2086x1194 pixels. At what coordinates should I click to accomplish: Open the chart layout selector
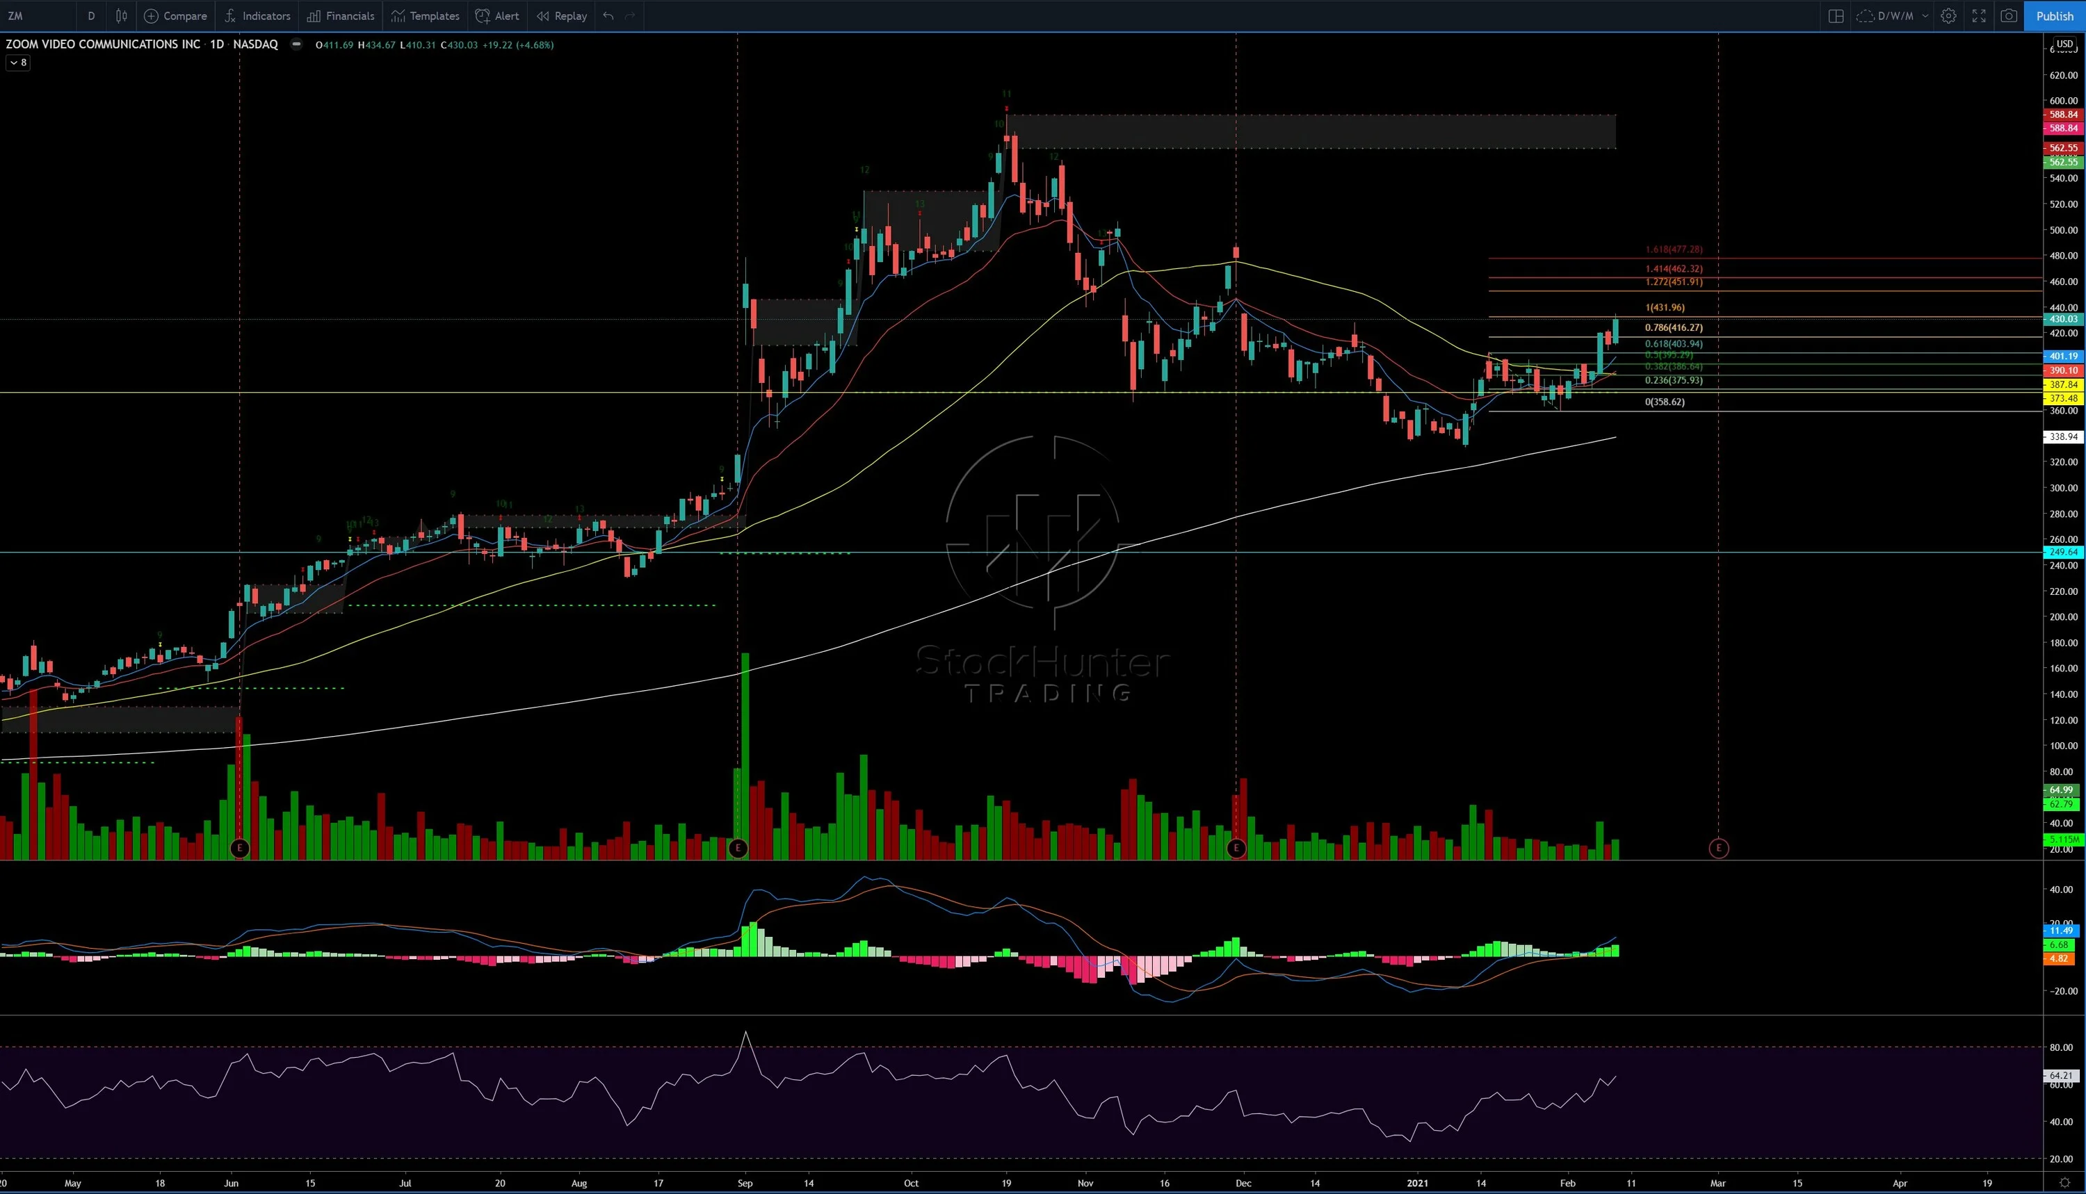(x=1836, y=15)
